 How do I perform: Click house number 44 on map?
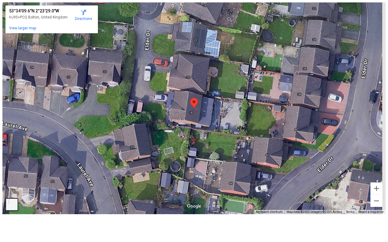(x=231, y=183)
